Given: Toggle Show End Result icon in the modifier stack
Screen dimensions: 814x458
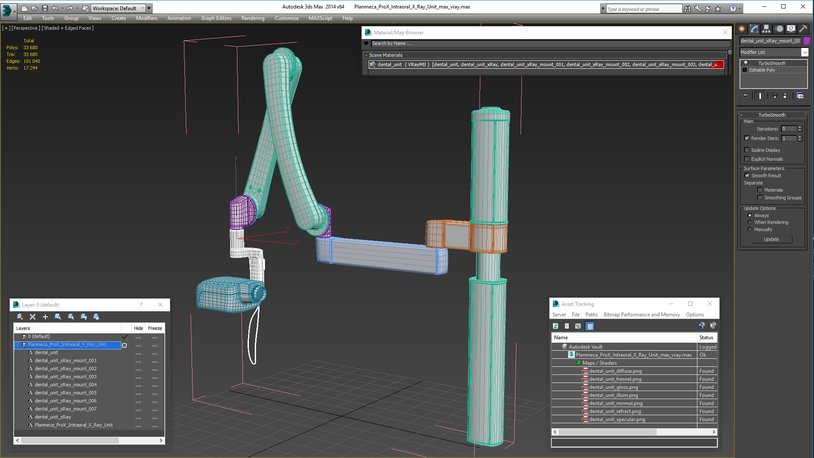Looking at the screenshot, I should pos(760,96).
